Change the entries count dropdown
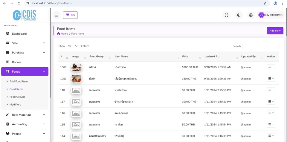The width and height of the screenshot is (287, 142). (x=73, y=46)
